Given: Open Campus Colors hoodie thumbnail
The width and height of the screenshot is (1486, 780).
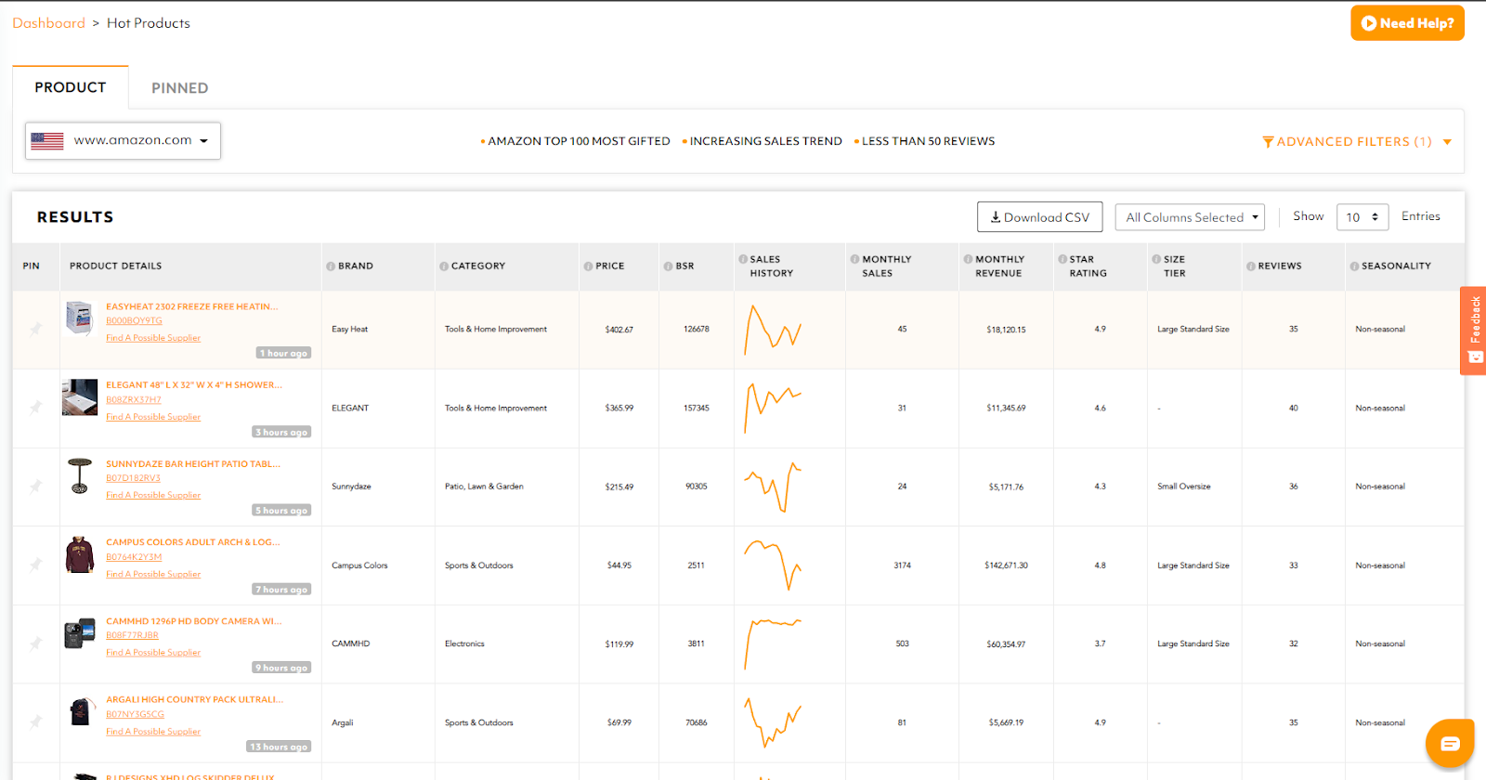Looking at the screenshot, I should [80, 554].
